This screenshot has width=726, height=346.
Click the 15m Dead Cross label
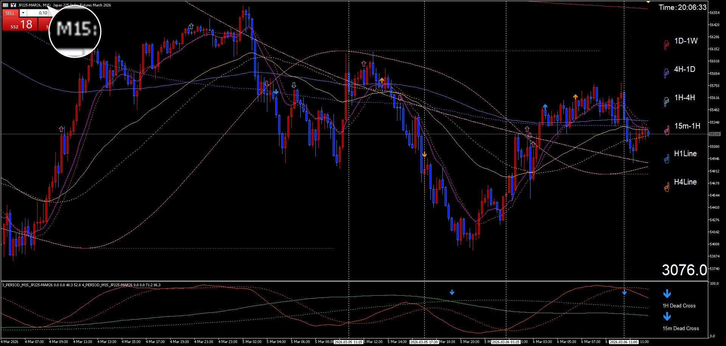click(x=681, y=328)
